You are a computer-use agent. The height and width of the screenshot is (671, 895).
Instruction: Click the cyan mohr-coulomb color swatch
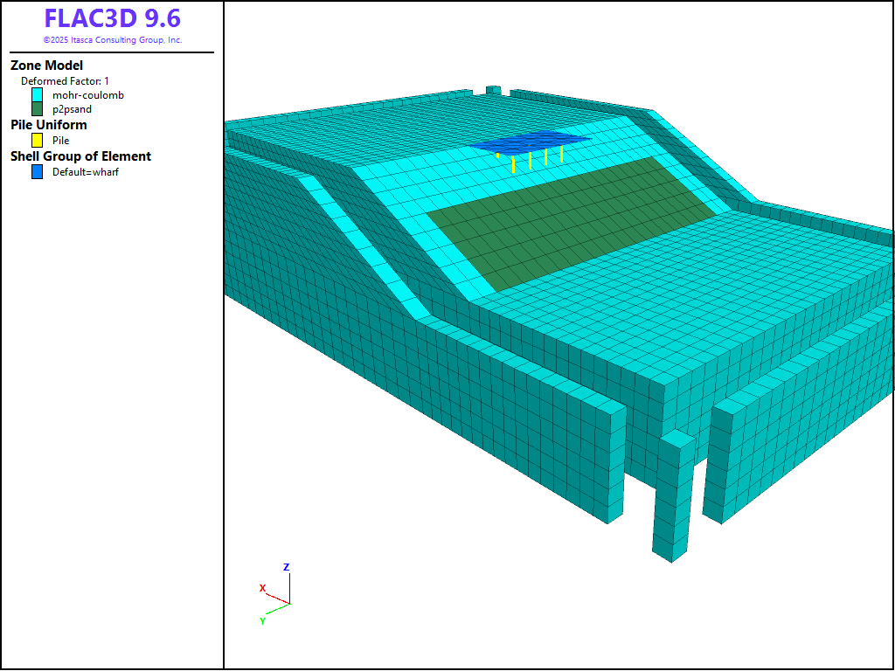click(38, 94)
